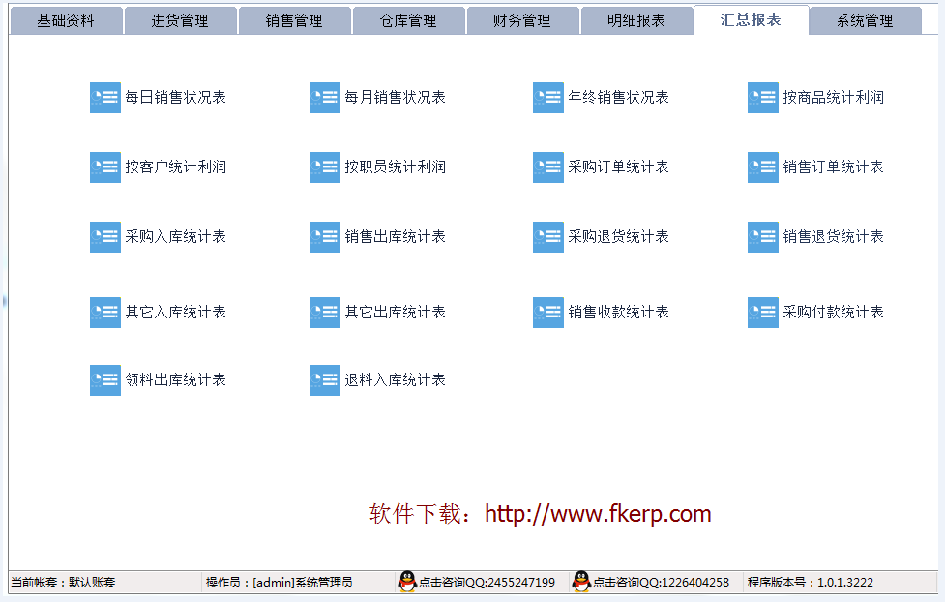Launch the 销售退货统计表 icon

coord(763,237)
